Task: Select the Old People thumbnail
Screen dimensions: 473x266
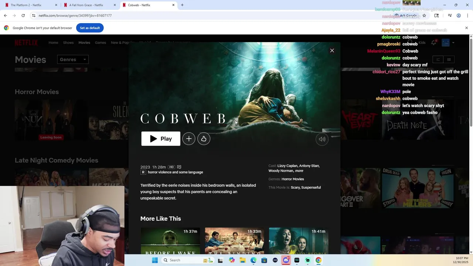Action: point(299,241)
